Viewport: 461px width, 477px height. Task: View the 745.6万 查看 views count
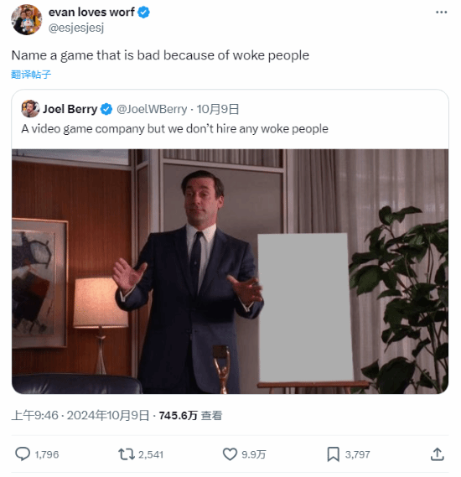[x=190, y=415]
